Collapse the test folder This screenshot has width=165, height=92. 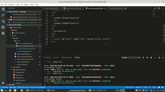click(13, 41)
